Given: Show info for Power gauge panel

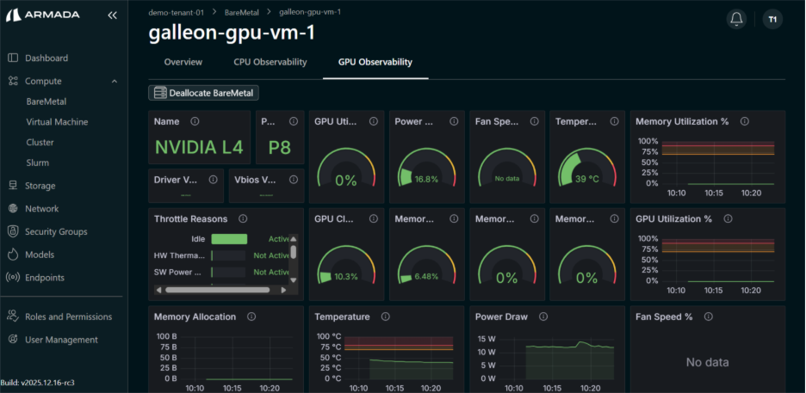Looking at the screenshot, I should (x=454, y=121).
